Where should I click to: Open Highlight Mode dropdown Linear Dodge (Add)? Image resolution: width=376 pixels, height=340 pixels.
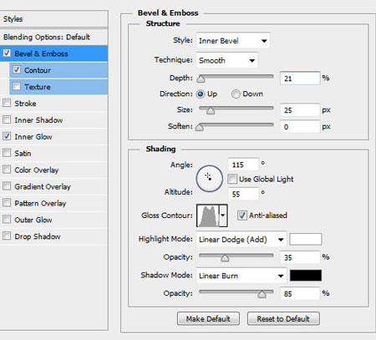pyautogui.click(x=241, y=239)
